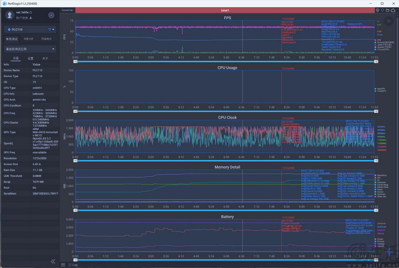The image size is (399, 268).
Task: Toggle Smooth series in FPS chart legend
Action: tap(384, 42)
